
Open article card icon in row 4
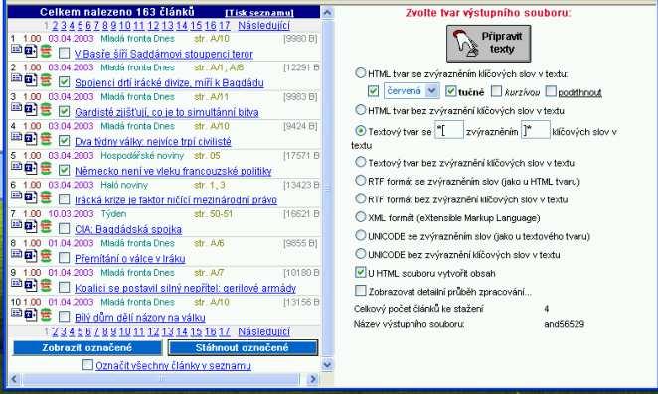(16, 137)
